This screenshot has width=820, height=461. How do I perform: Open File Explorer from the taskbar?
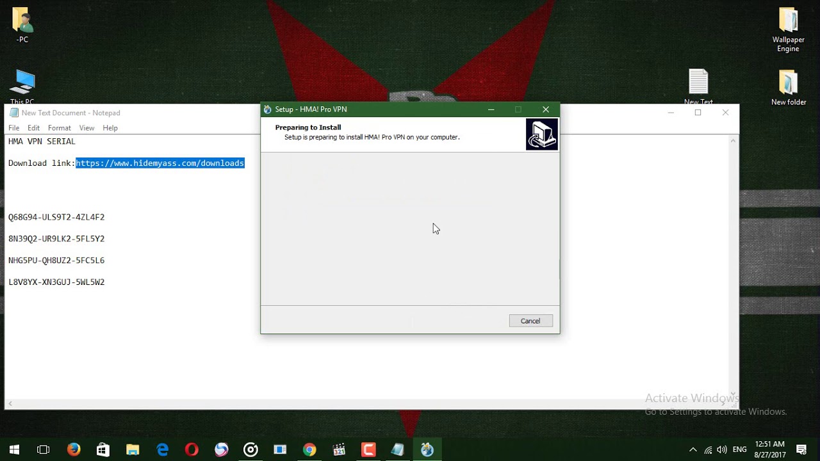(x=133, y=450)
